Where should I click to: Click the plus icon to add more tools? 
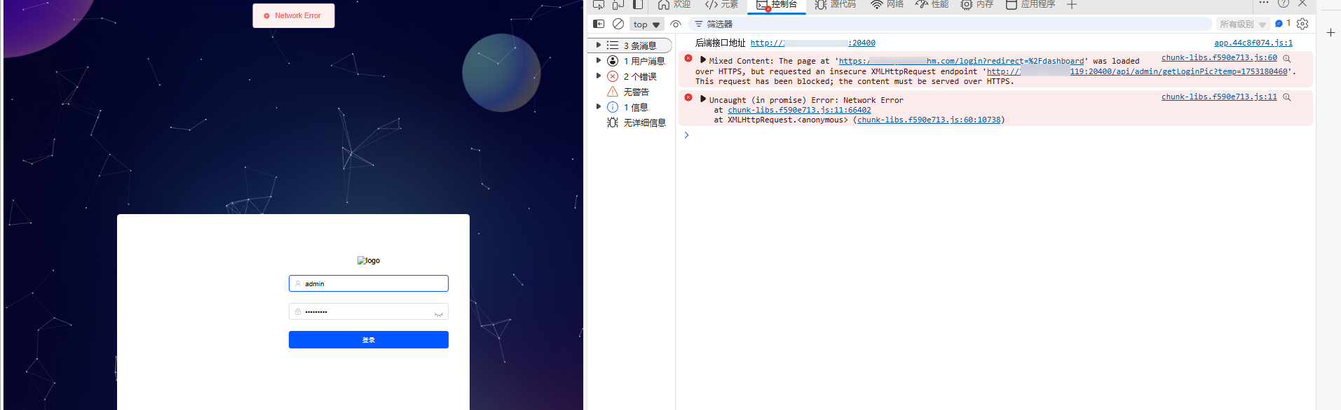1072,5
